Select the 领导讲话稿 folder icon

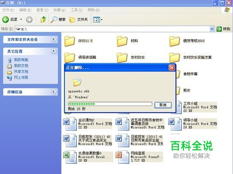(x=70, y=58)
